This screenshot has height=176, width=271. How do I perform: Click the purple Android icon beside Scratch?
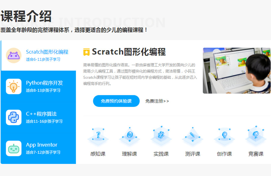(x=14, y=56)
